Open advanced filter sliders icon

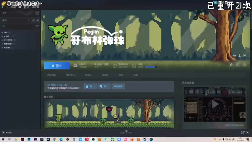(x=37, y=27)
